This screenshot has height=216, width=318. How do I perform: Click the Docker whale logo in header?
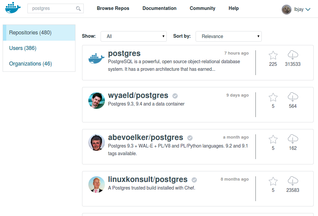click(13, 8)
